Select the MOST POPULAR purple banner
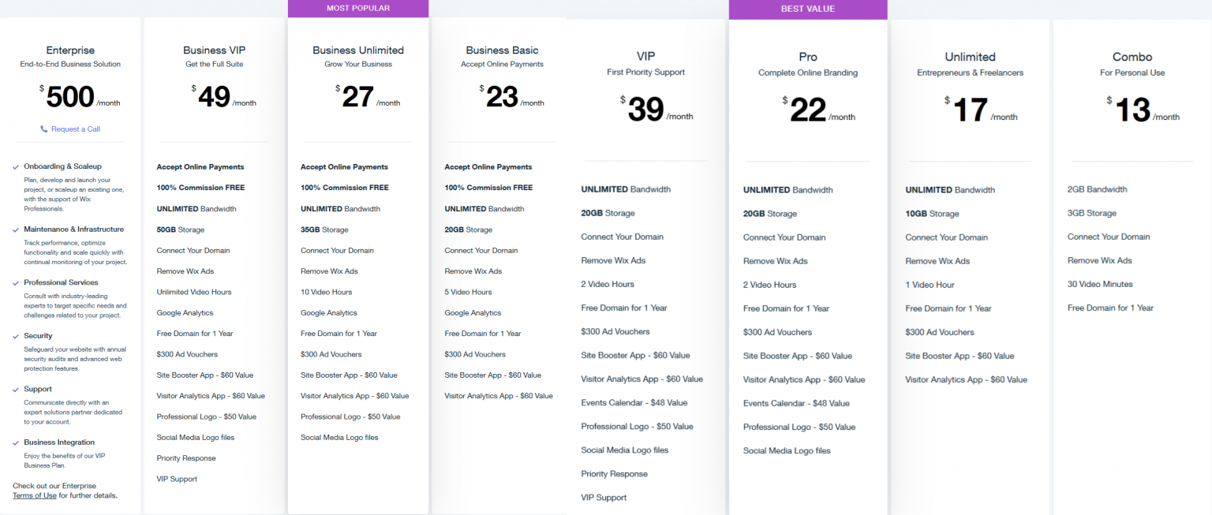The width and height of the screenshot is (1212, 515). (358, 9)
